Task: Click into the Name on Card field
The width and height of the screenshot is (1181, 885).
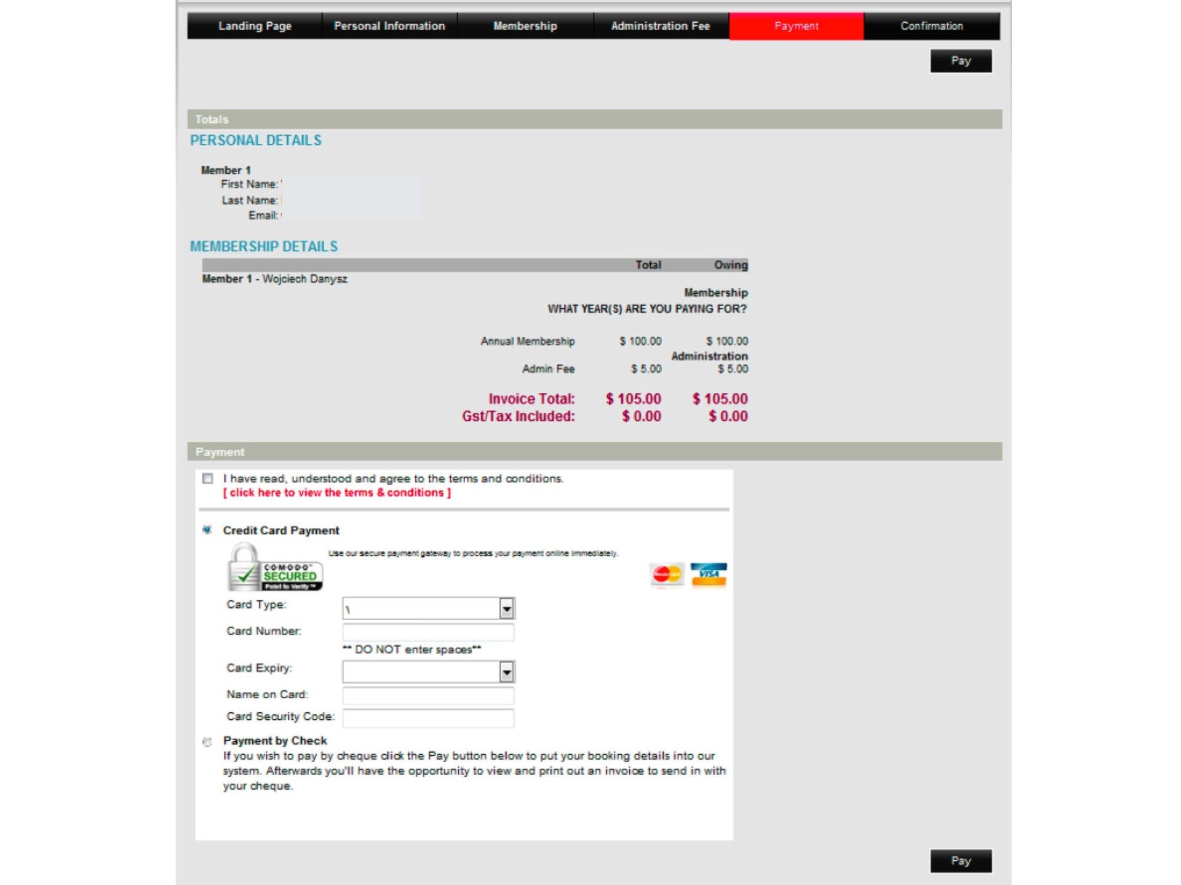Action: click(428, 695)
